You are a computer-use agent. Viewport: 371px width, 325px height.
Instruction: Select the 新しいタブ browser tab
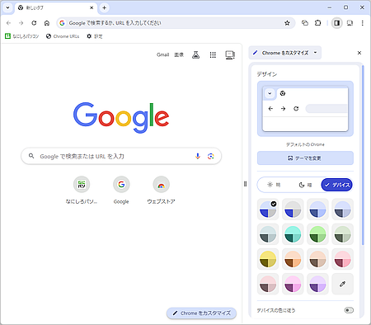pos(56,7)
